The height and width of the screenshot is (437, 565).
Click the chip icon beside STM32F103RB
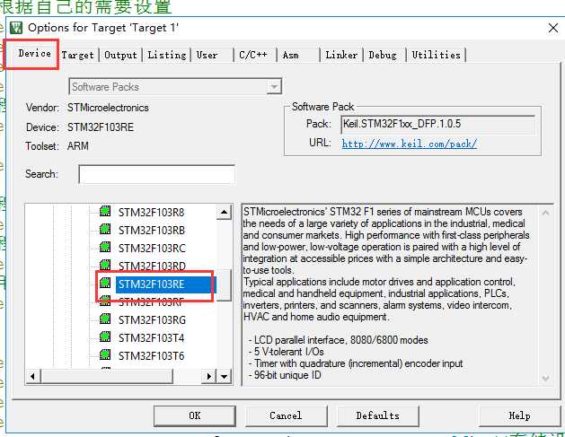[105, 230]
